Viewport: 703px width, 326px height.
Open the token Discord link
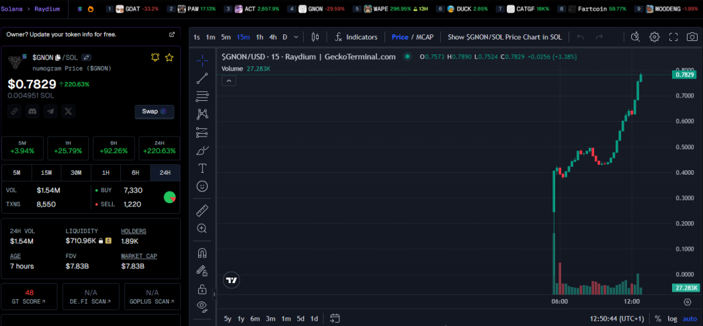tap(32, 111)
